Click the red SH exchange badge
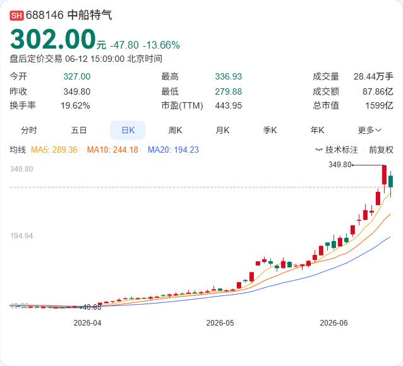This screenshot has height=366, width=403. click(16, 15)
